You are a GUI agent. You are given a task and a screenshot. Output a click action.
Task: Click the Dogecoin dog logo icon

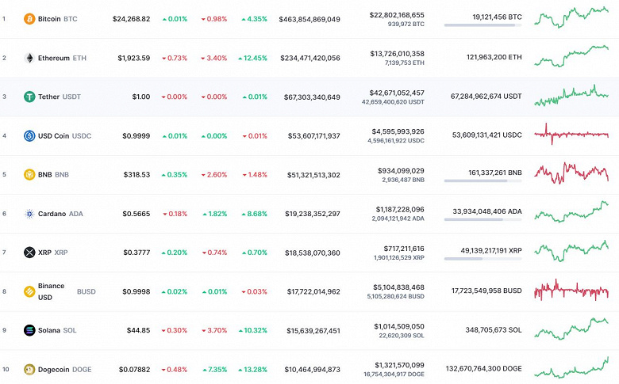[x=29, y=369]
